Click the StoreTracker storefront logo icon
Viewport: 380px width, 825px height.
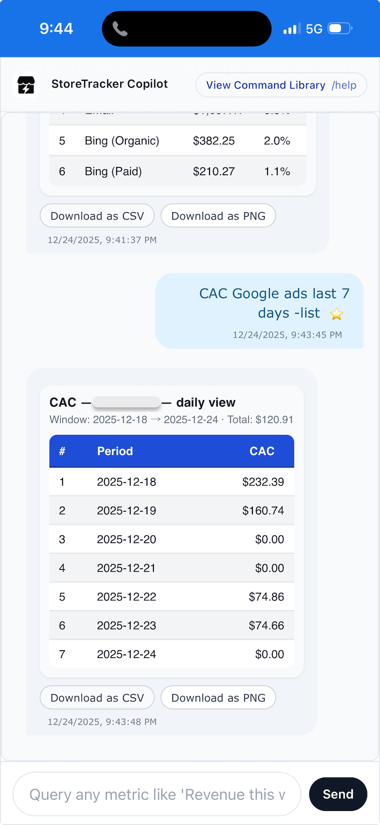pyautogui.click(x=26, y=85)
